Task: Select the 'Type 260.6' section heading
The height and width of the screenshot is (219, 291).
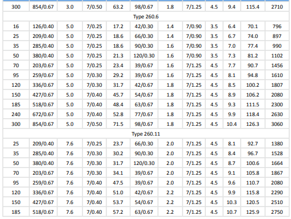Action: pyautogui.click(x=146, y=17)
